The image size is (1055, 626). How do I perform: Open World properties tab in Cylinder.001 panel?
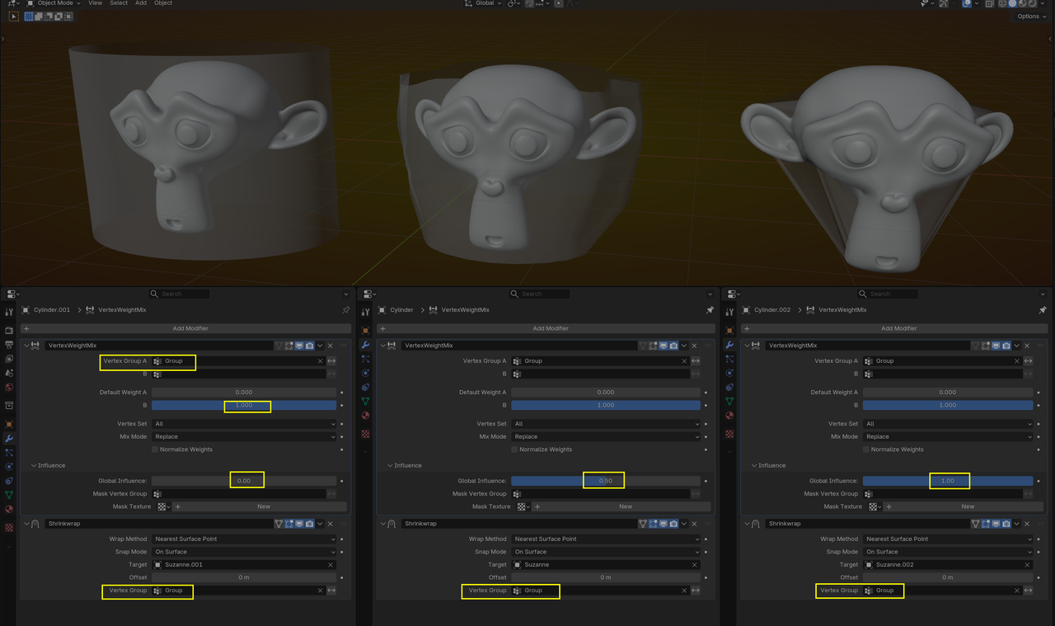point(9,387)
